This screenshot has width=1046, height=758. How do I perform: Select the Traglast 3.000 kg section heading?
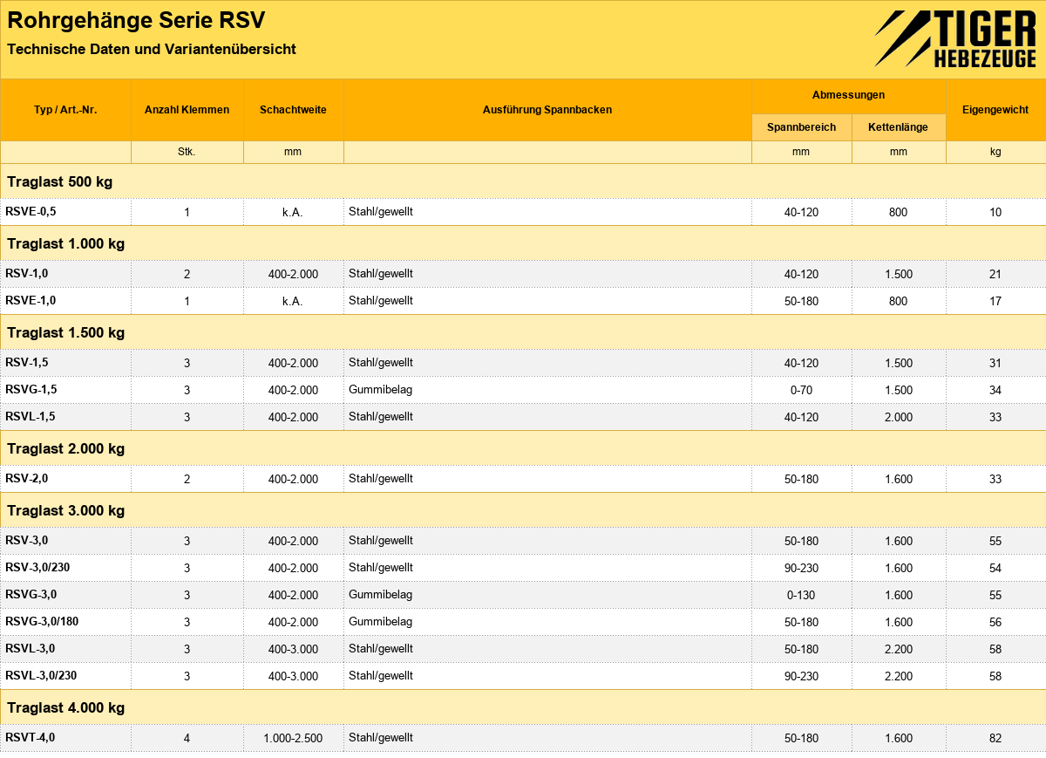pos(66,511)
